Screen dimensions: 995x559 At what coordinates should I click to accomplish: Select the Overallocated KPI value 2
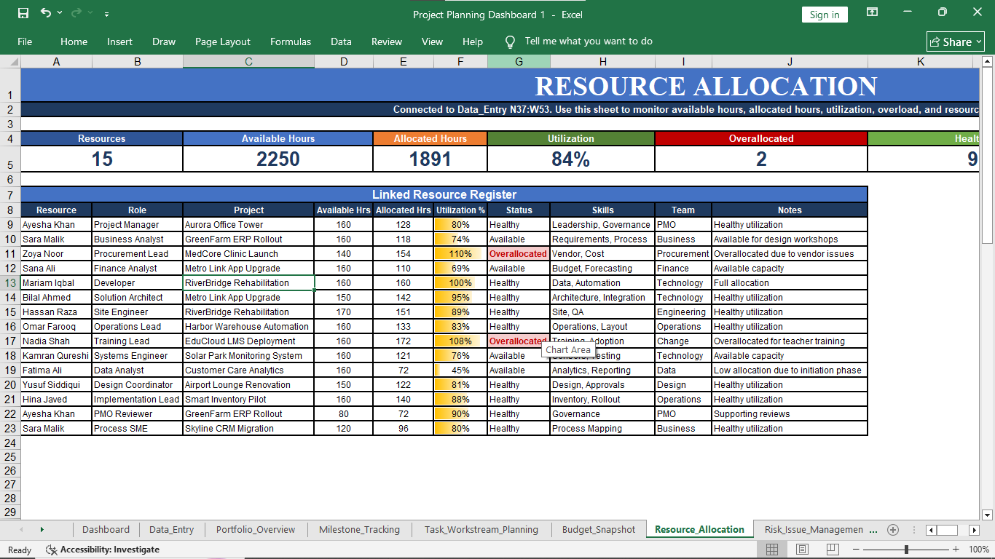click(x=761, y=159)
